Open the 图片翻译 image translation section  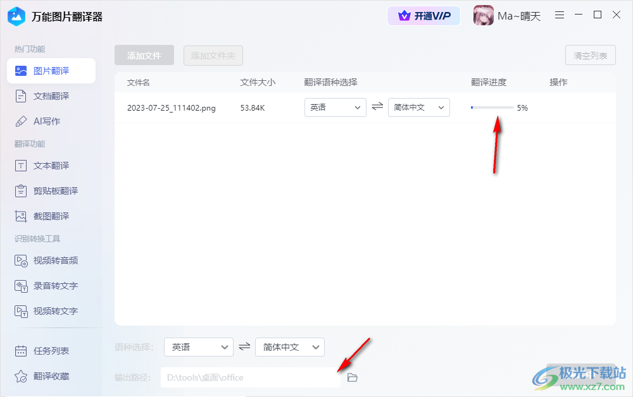click(x=51, y=71)
